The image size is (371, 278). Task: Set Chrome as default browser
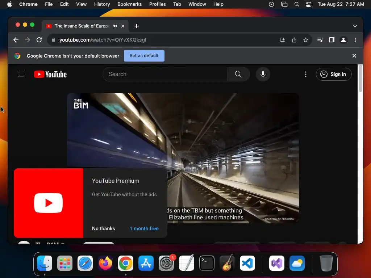click(x=144, y=56)
